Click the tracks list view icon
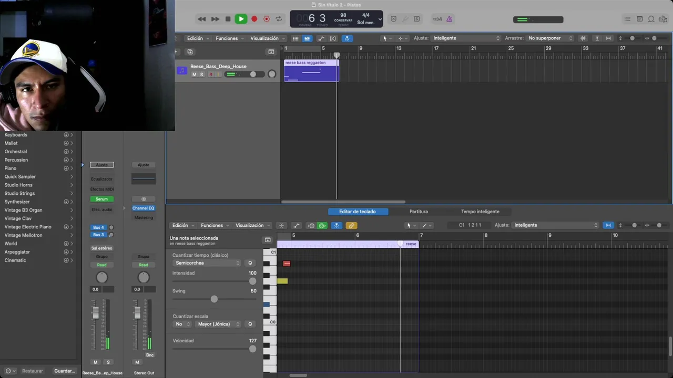Image resolution: width=673 pixels, height=378 pixels. [x=307, y=38]
